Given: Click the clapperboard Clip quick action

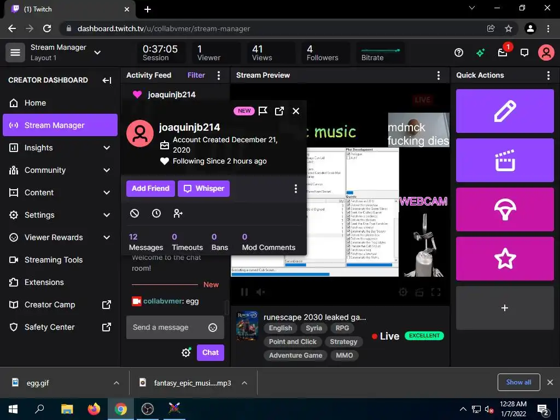Looking at the screenshot, I should coord(505,160).
